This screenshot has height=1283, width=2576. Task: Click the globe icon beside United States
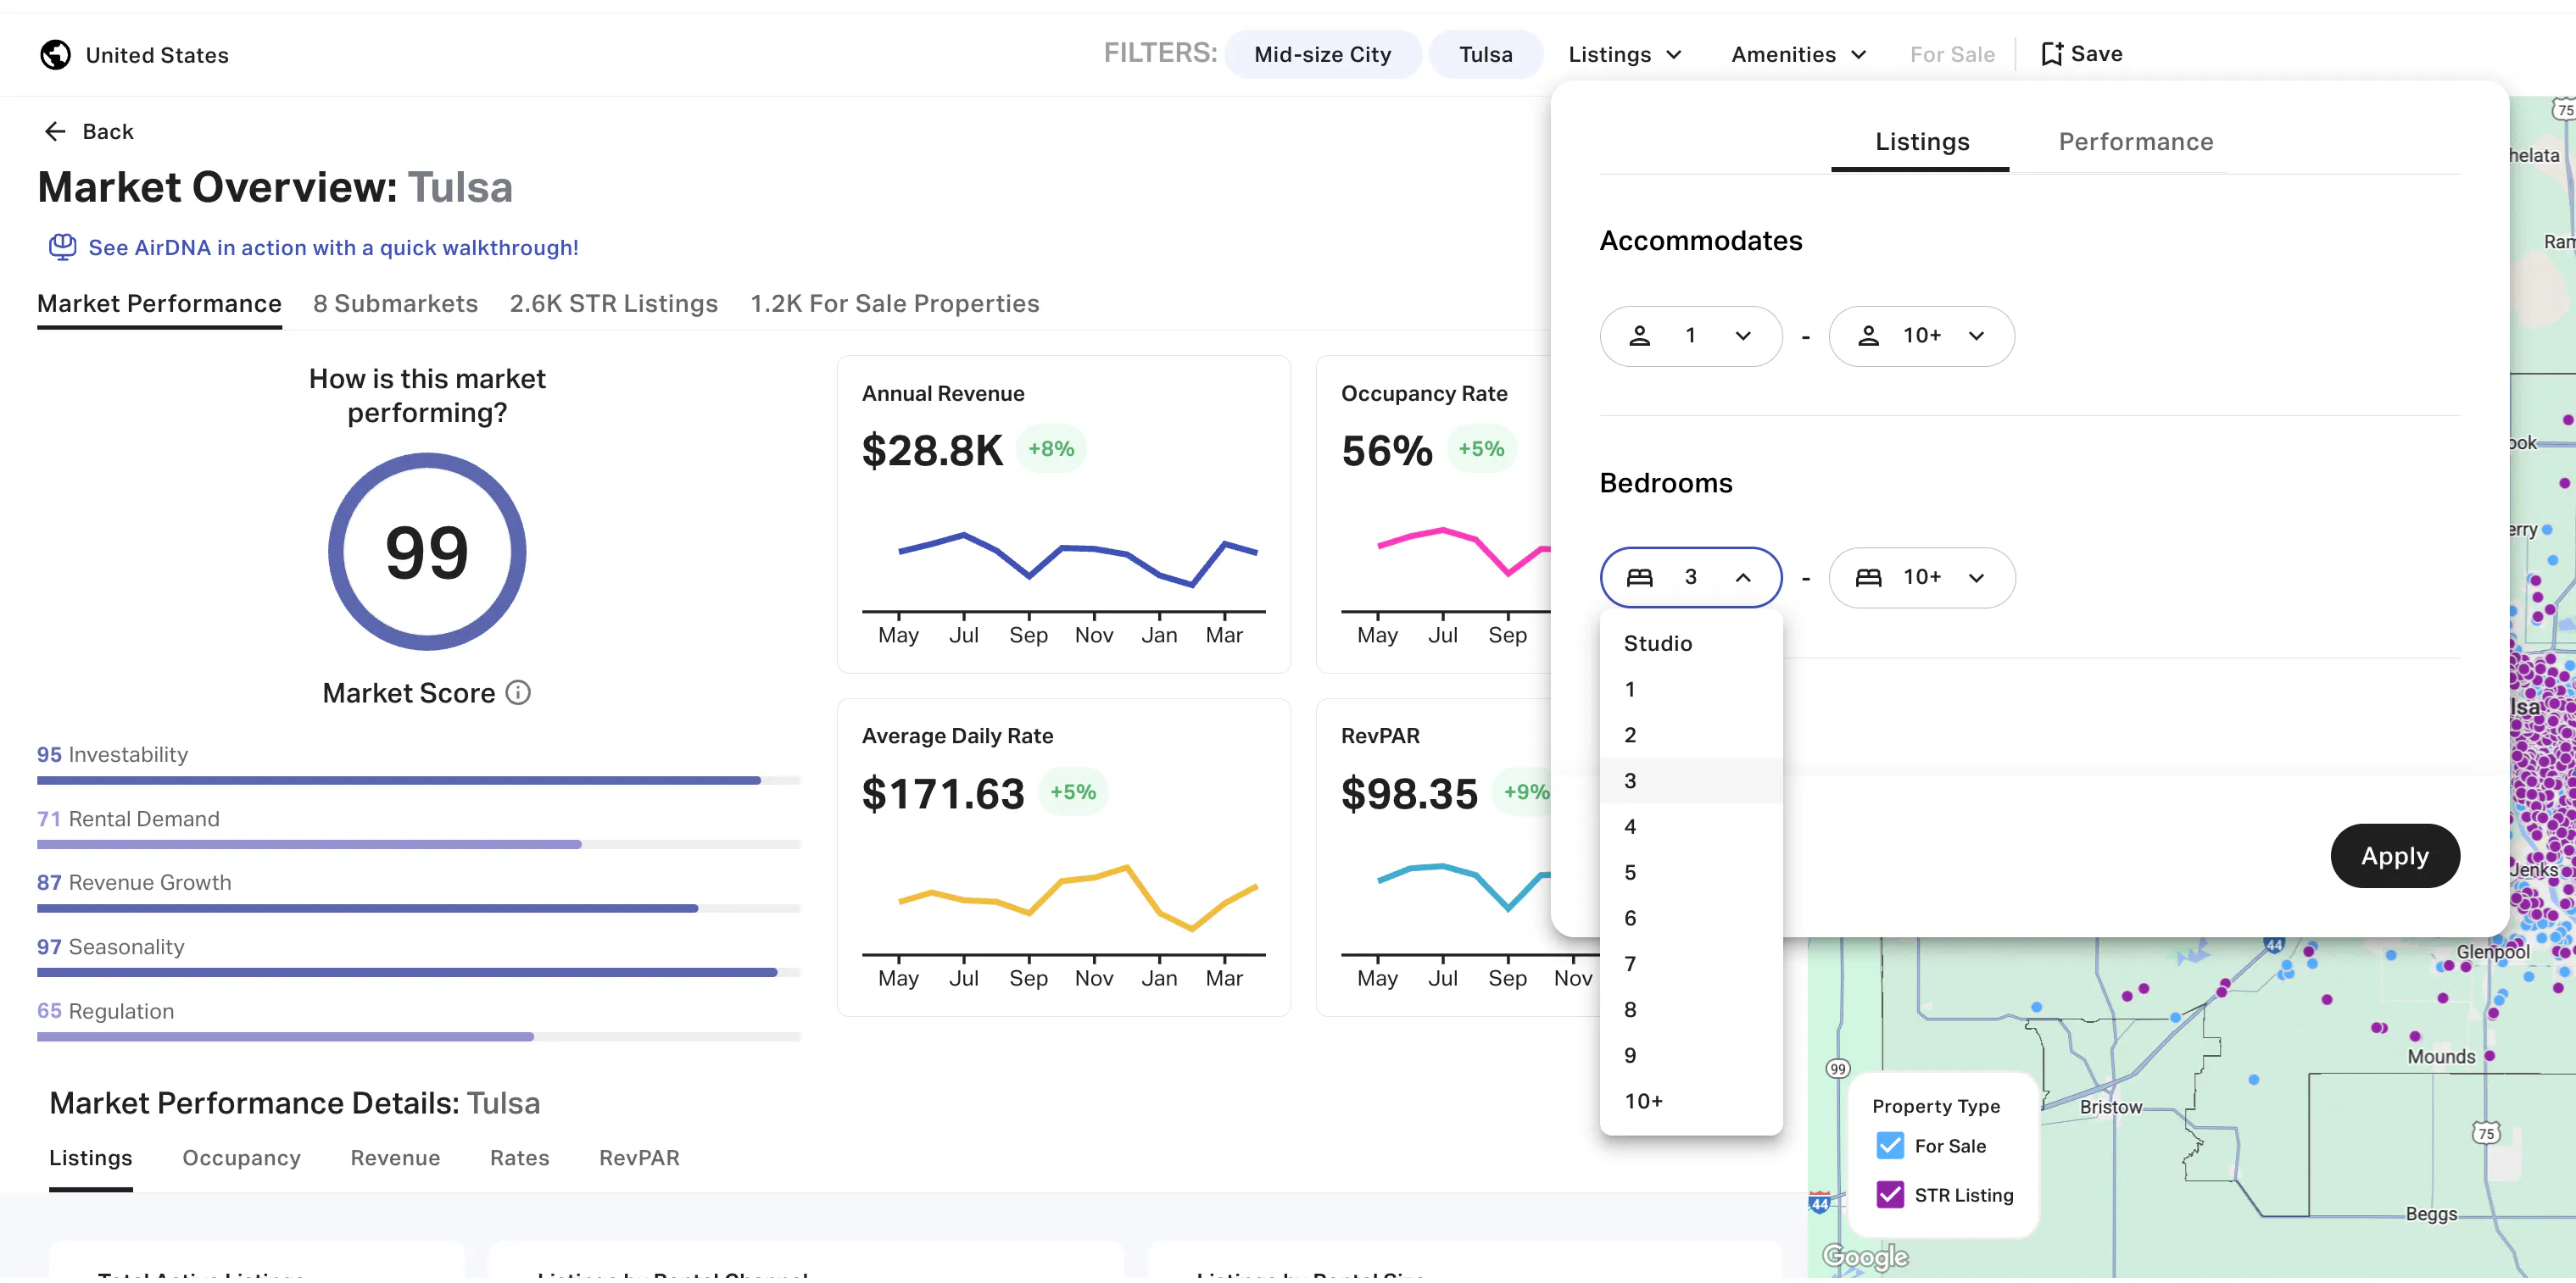pyautogui.click(x=55, y=55)
